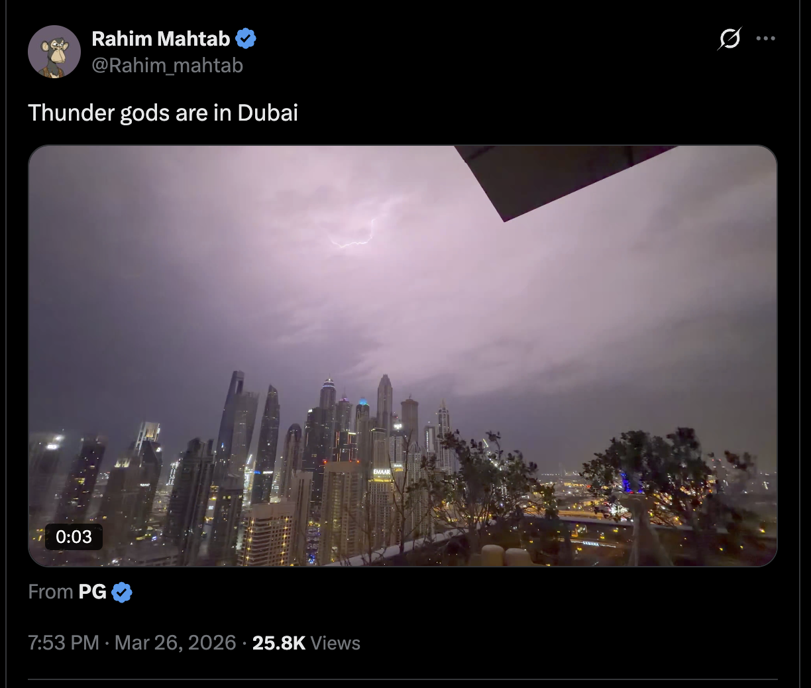Click the lightning bolt in the video
The image size is (811, 688).
354,235
